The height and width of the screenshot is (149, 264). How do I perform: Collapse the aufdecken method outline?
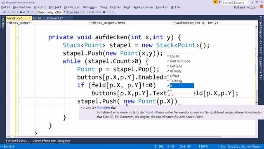tap(18, 37)
